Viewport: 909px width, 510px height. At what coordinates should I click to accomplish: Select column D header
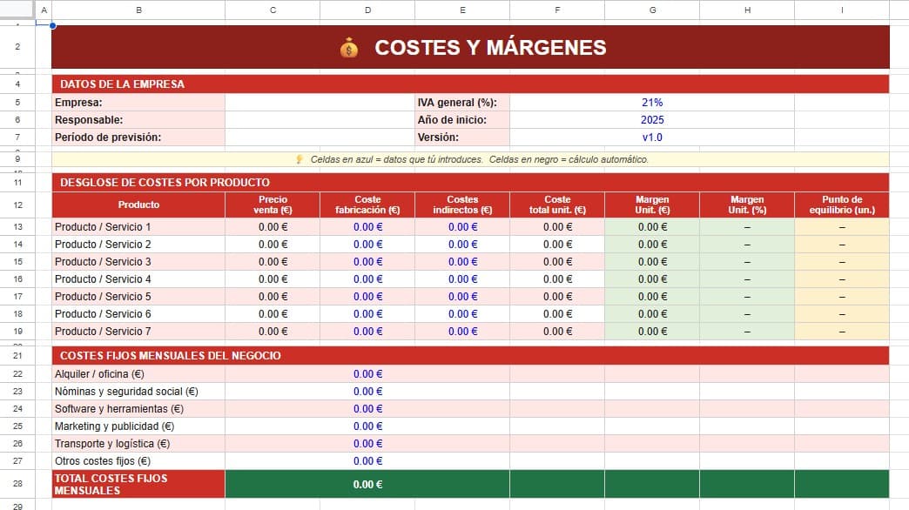tap(367, 10)
